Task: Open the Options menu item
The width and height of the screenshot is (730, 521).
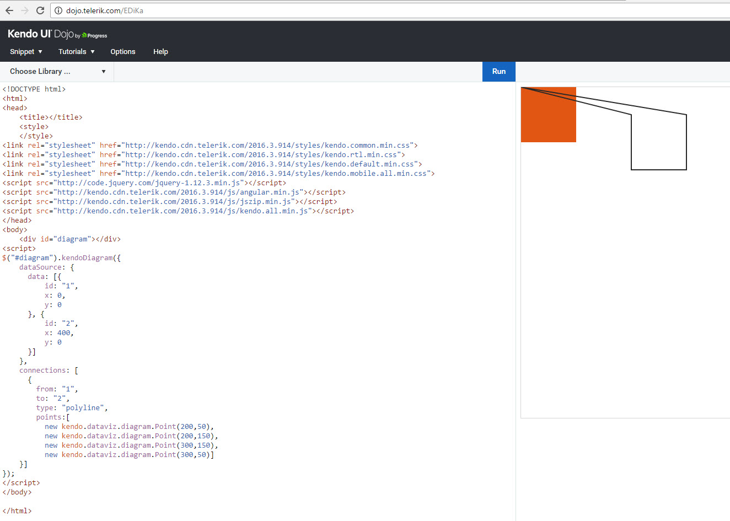Action: pyautogui.click(x=123, y=52)
